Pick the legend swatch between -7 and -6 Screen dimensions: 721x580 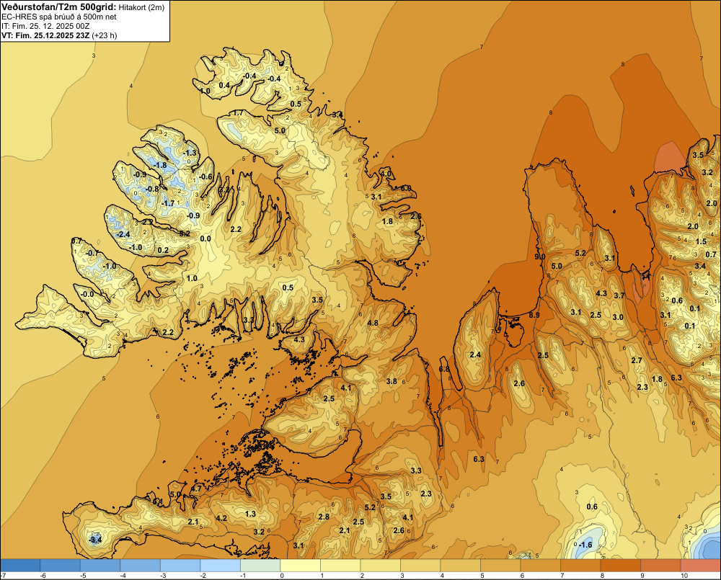pos(20,565)
